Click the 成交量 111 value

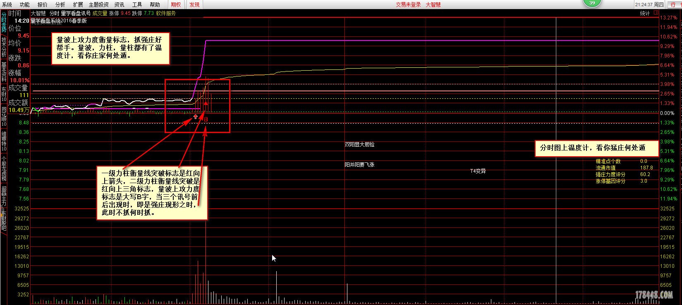[x=24, y=95]
